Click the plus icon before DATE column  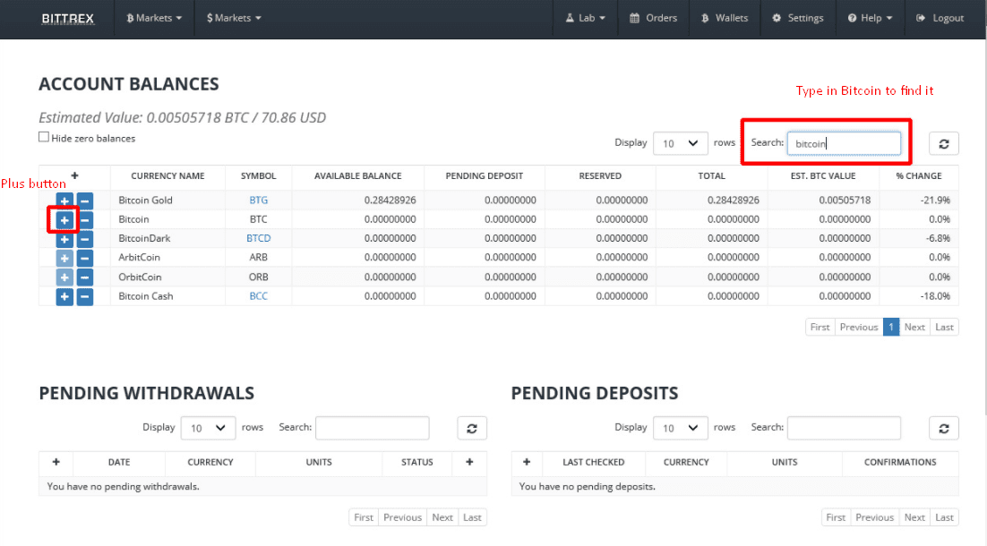[56, 462]
